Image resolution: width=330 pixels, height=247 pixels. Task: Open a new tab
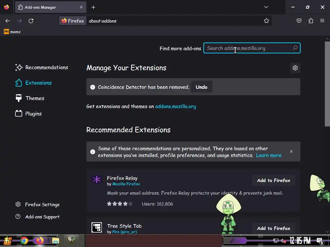point(93,7)
